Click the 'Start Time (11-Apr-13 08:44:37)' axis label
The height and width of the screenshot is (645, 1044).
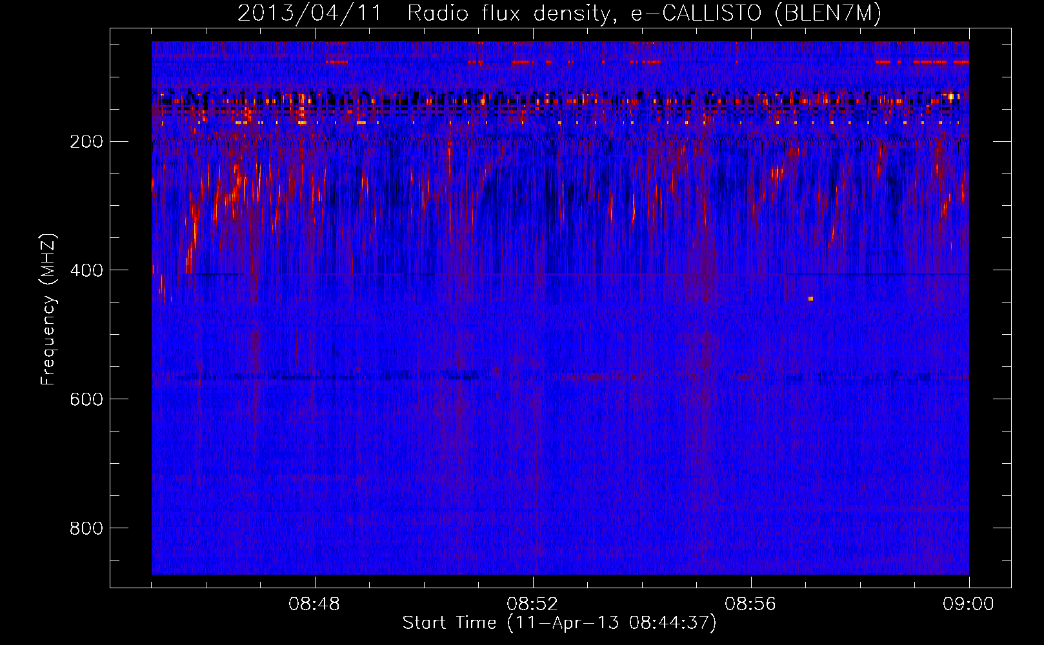coord(559,623)
